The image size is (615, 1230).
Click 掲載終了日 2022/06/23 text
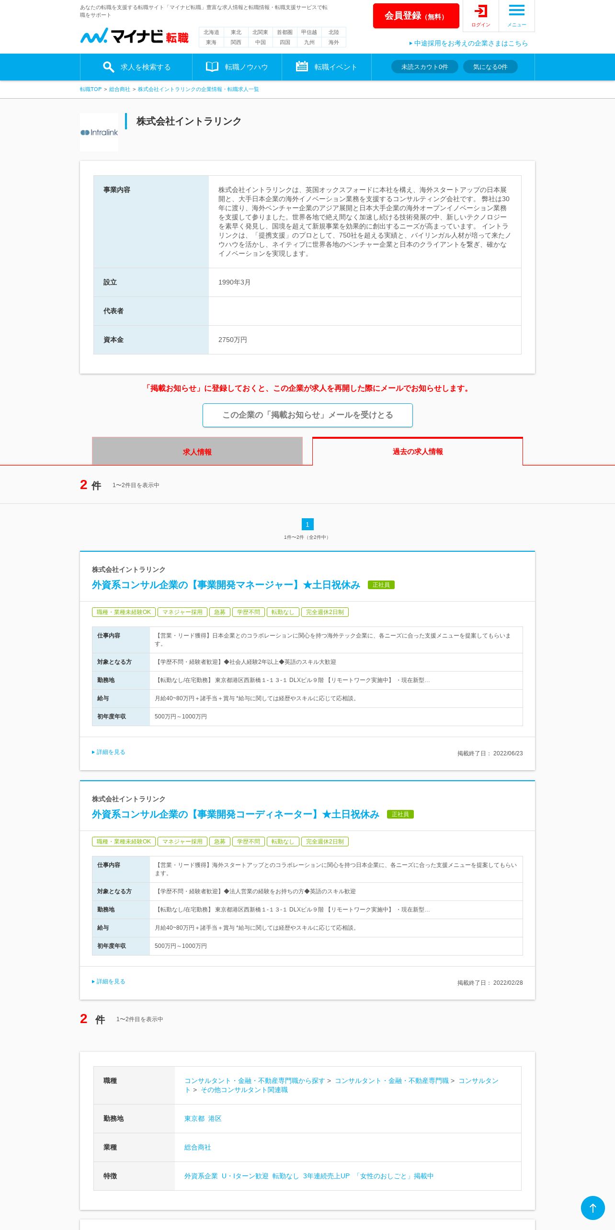[490, 753]
